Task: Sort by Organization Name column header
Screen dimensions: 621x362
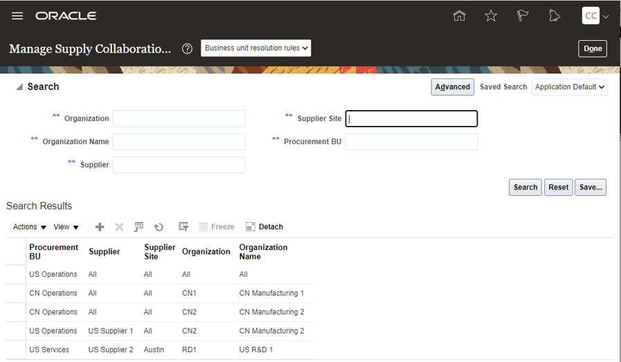Action: coord(263,252)
